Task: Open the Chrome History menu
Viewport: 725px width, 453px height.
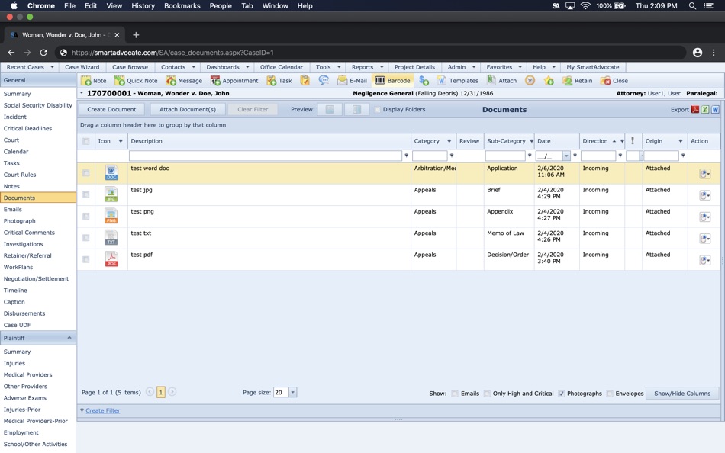Action: 143,6
